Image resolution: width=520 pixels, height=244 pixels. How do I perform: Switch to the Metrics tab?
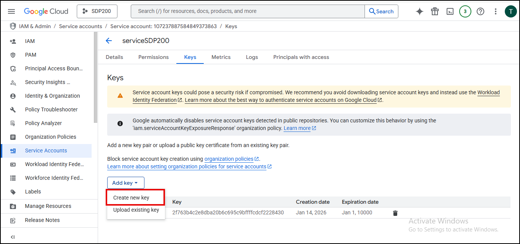[221, 57]
